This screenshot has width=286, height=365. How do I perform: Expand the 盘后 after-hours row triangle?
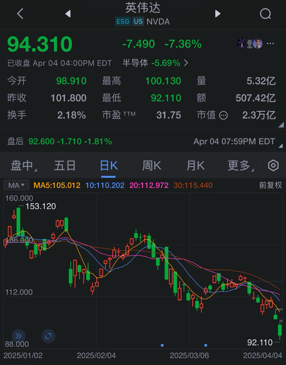coord(281,145)
